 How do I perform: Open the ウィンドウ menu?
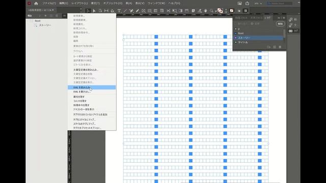(x=156, y=4)
